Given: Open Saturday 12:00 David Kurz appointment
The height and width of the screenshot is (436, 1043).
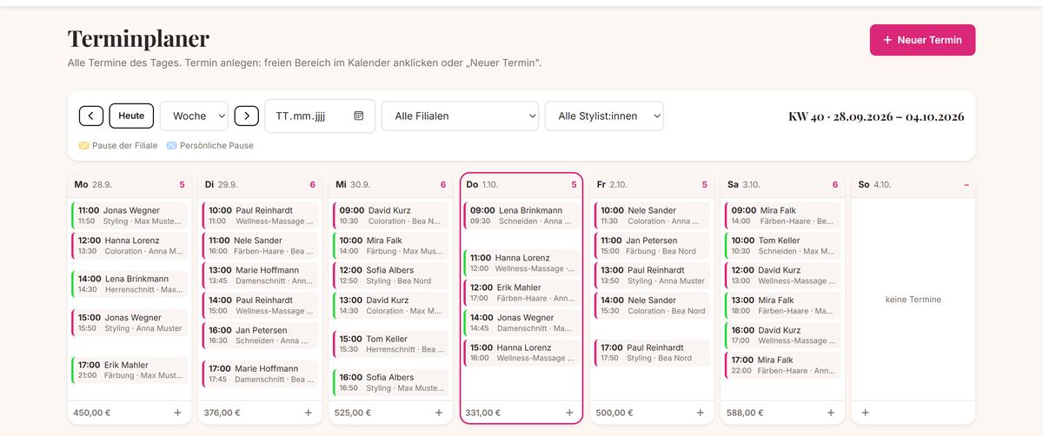Looking at the screenshot, I should tap(782, 275).
